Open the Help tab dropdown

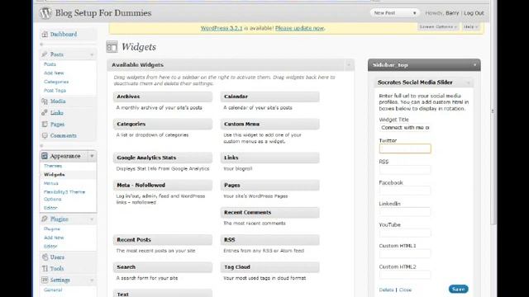click(x=471, y=26)
